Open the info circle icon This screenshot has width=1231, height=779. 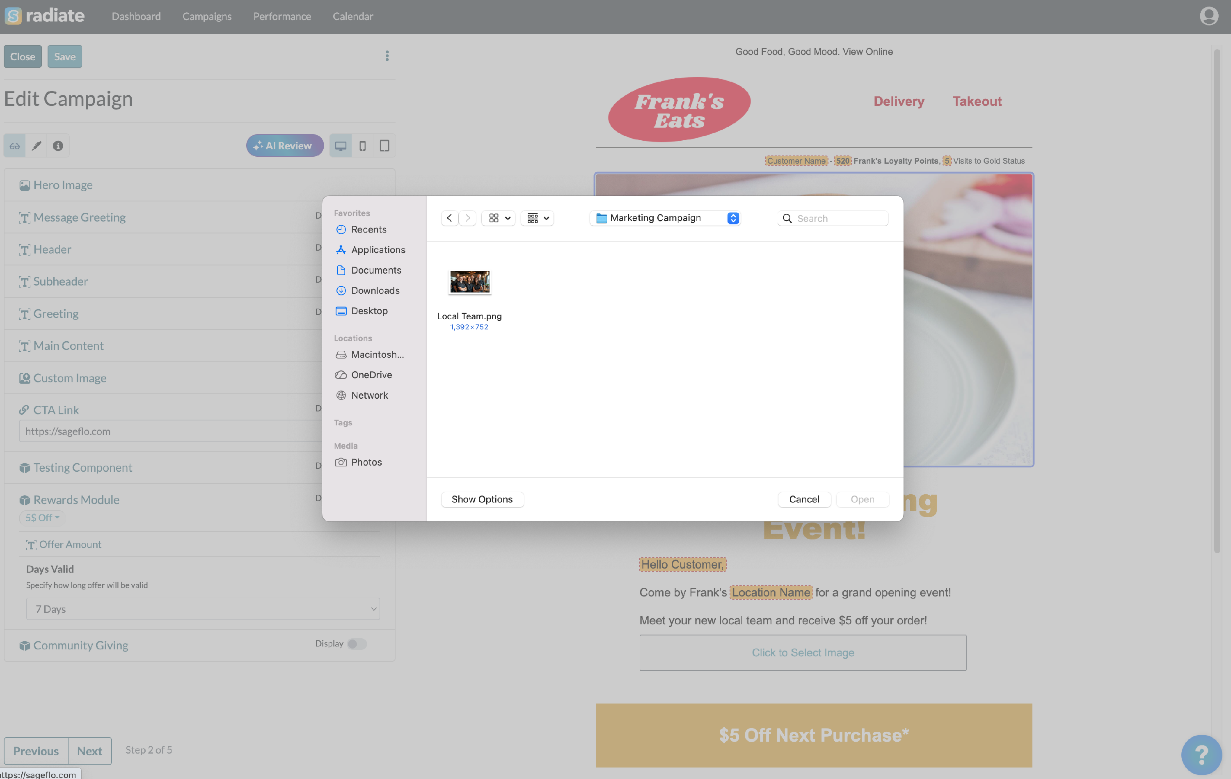click(58, 146)
